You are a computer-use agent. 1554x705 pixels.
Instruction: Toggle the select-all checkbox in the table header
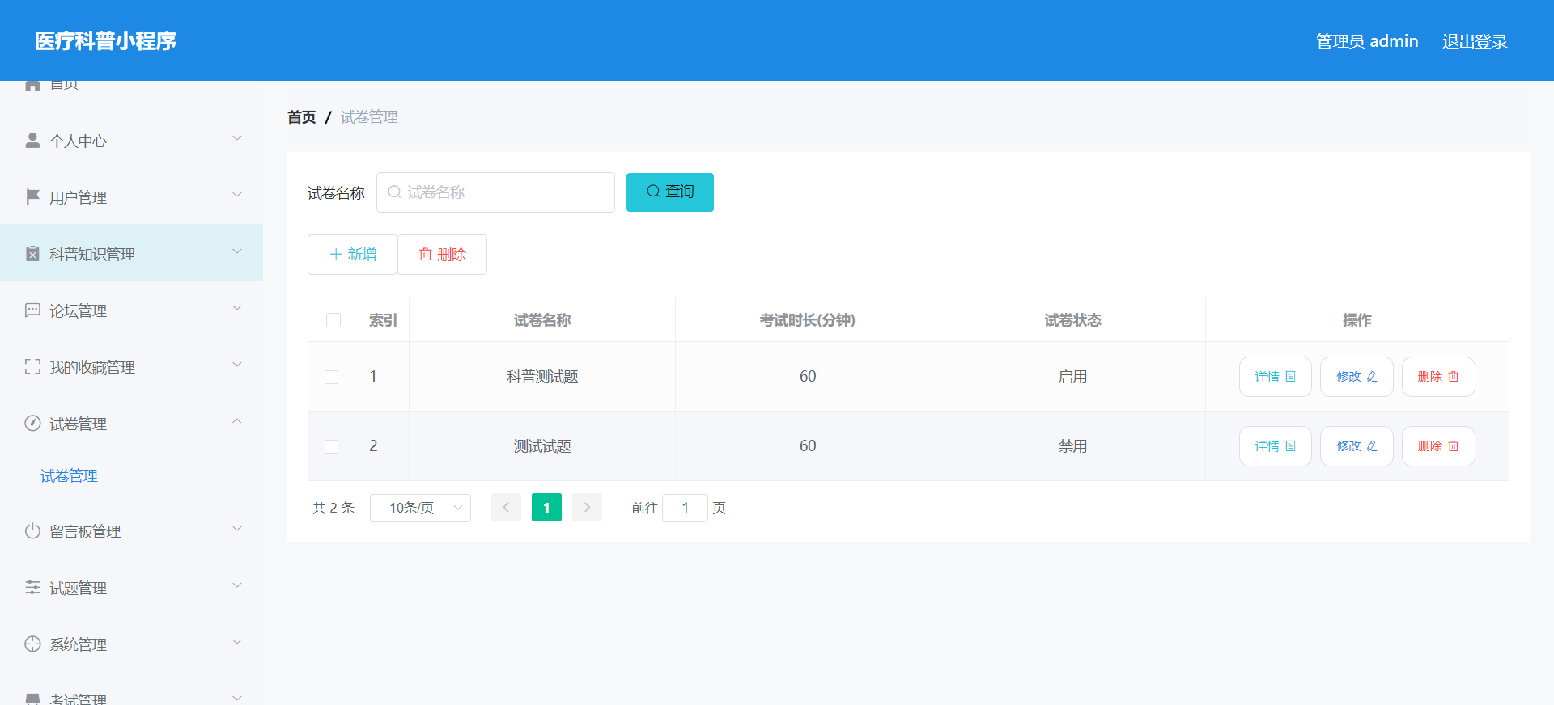click(333, 320)
